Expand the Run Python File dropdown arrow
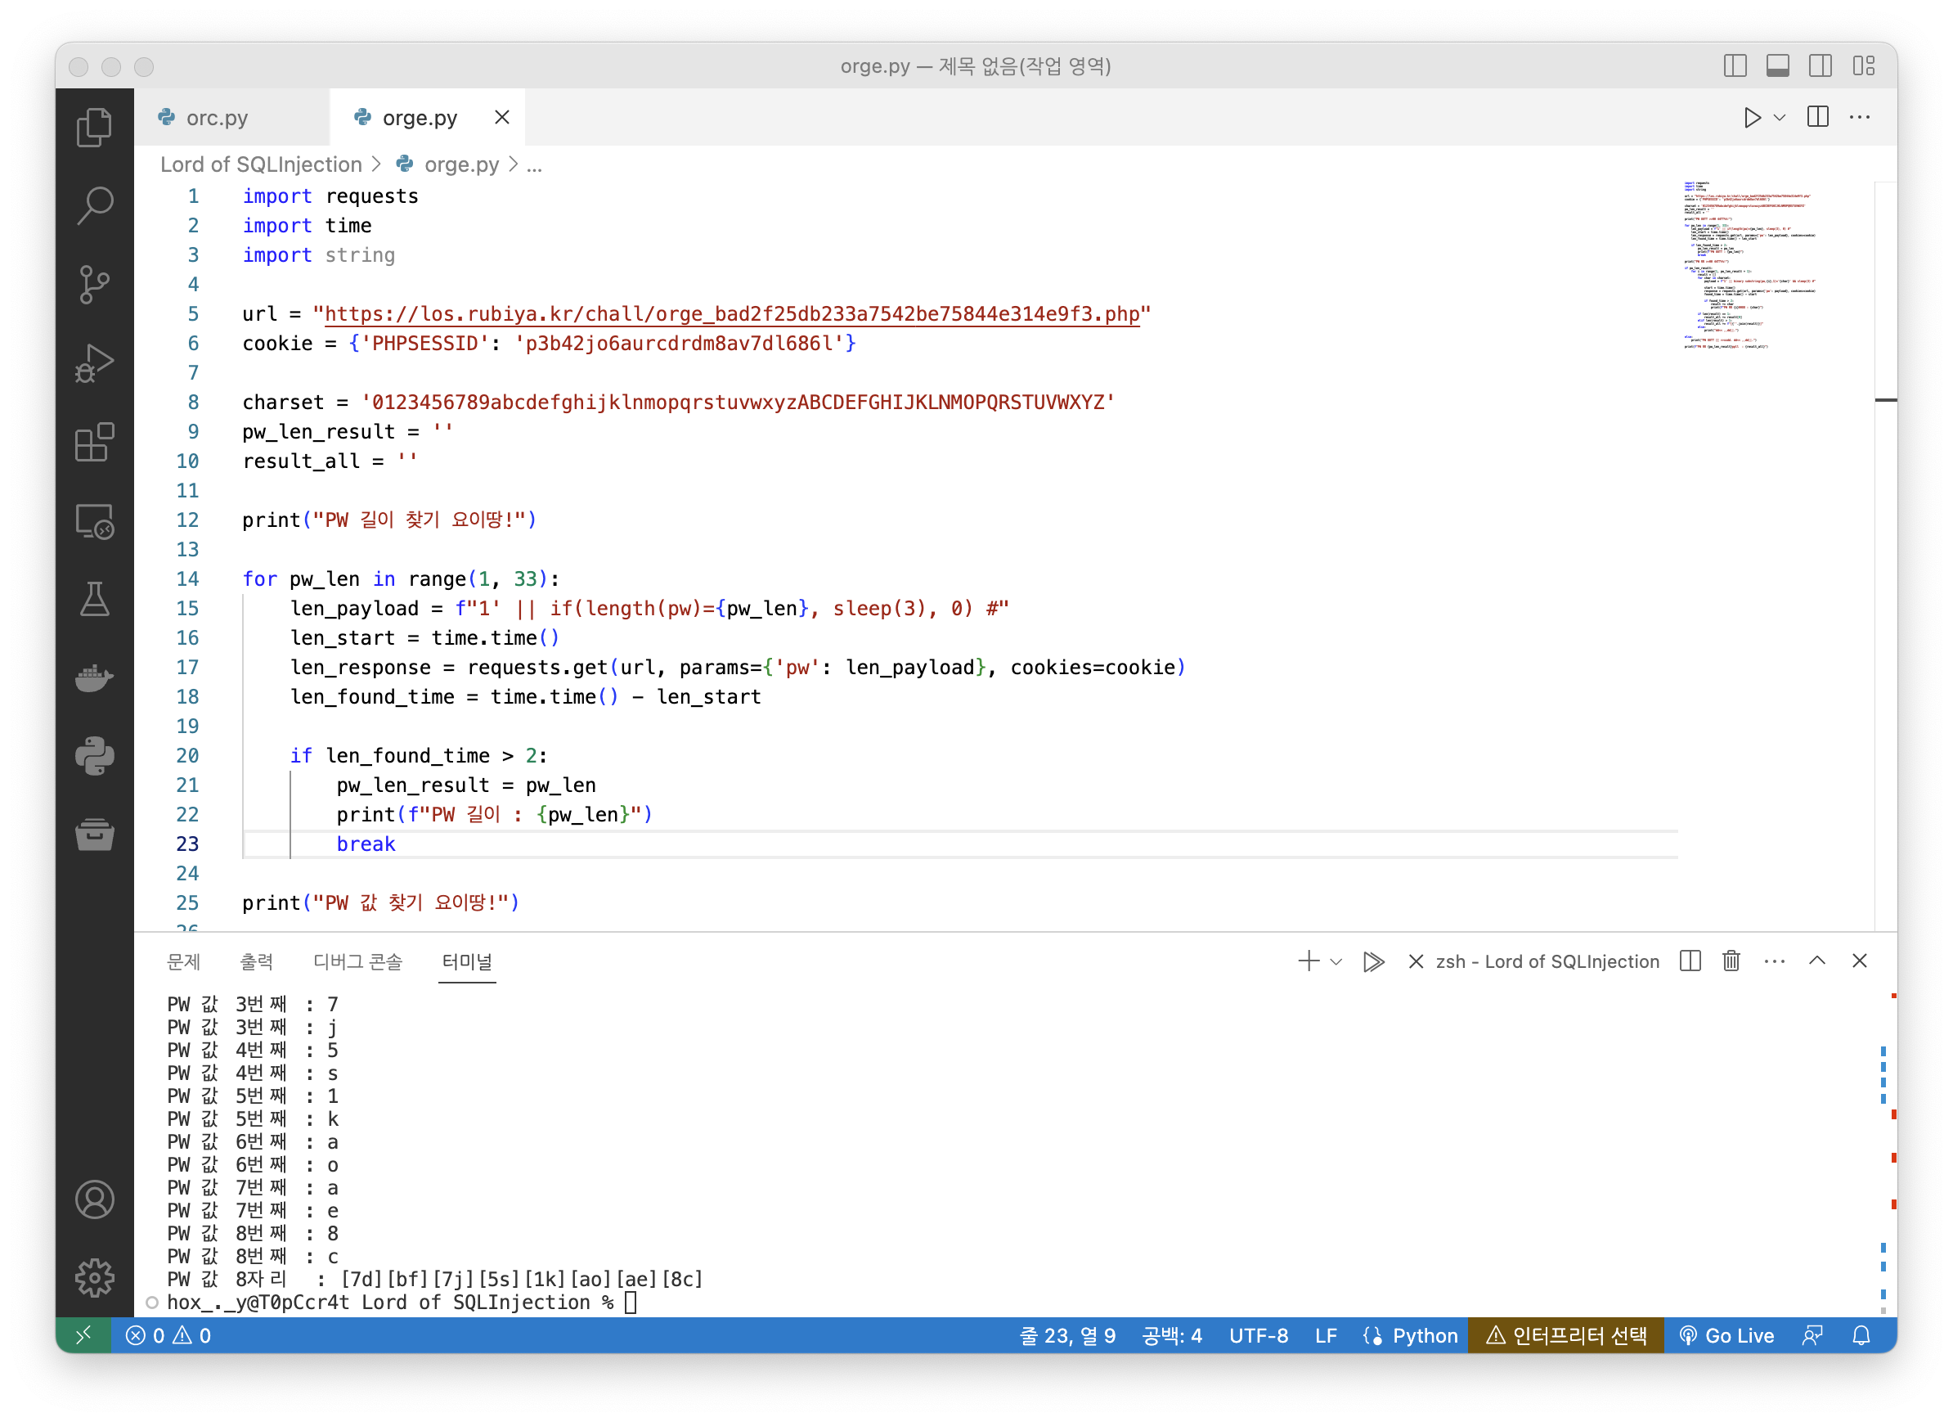The width and height of the screenshot is (1953, 1422). [x=1780, y=118]
